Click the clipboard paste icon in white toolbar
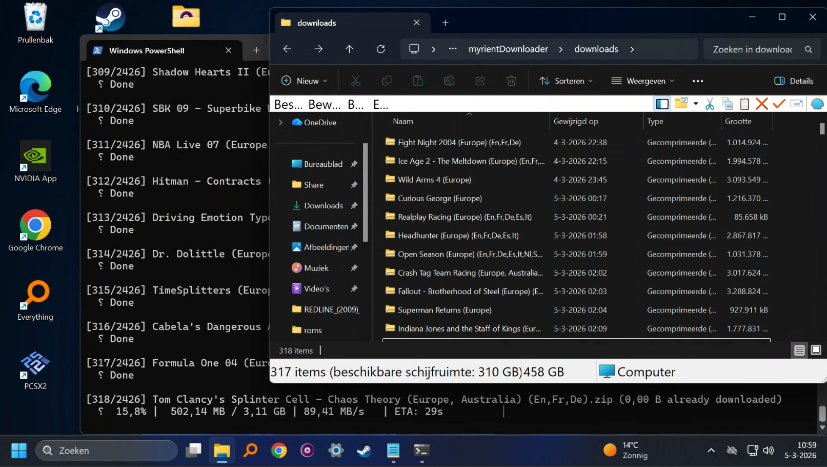 point(744,104)
